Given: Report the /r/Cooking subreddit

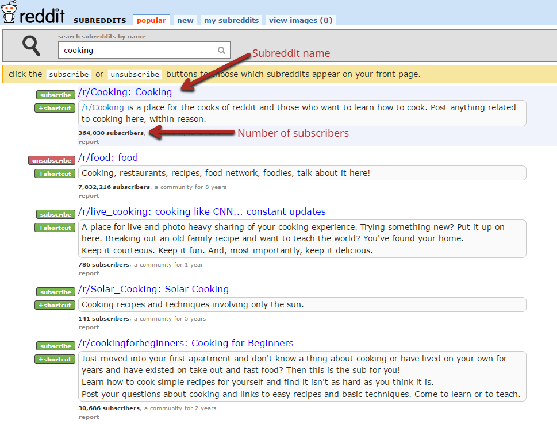Looking at the screenshot, I should 89,142.
